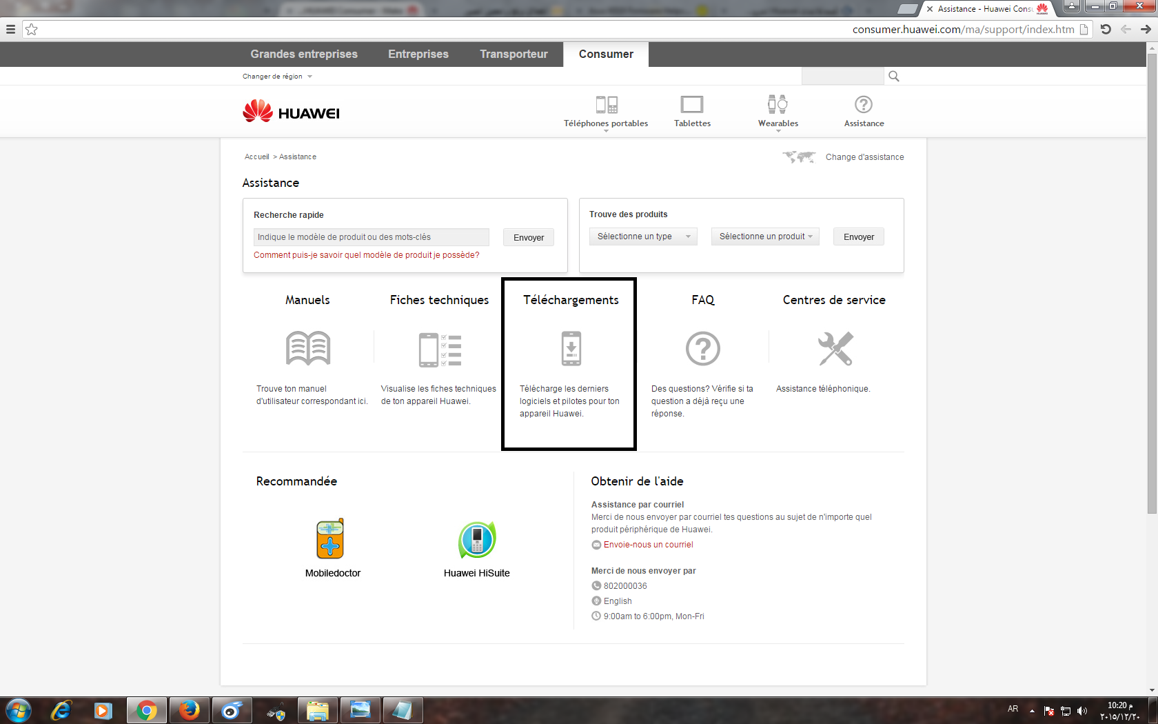Bookmark the page with the star icon
The height and width of the screenshot is (724, 1158).
[x=32, y=29]
